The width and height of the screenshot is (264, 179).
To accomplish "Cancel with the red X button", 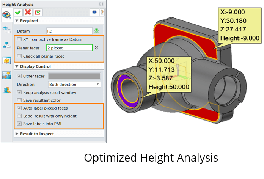I will [27, 12].
